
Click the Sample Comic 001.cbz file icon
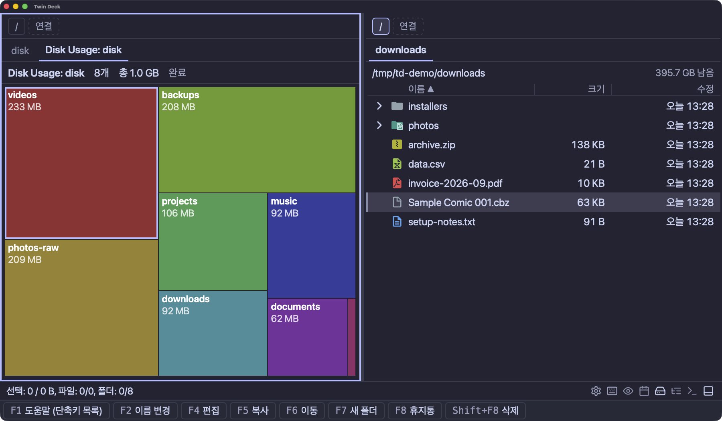click(397, 202)
